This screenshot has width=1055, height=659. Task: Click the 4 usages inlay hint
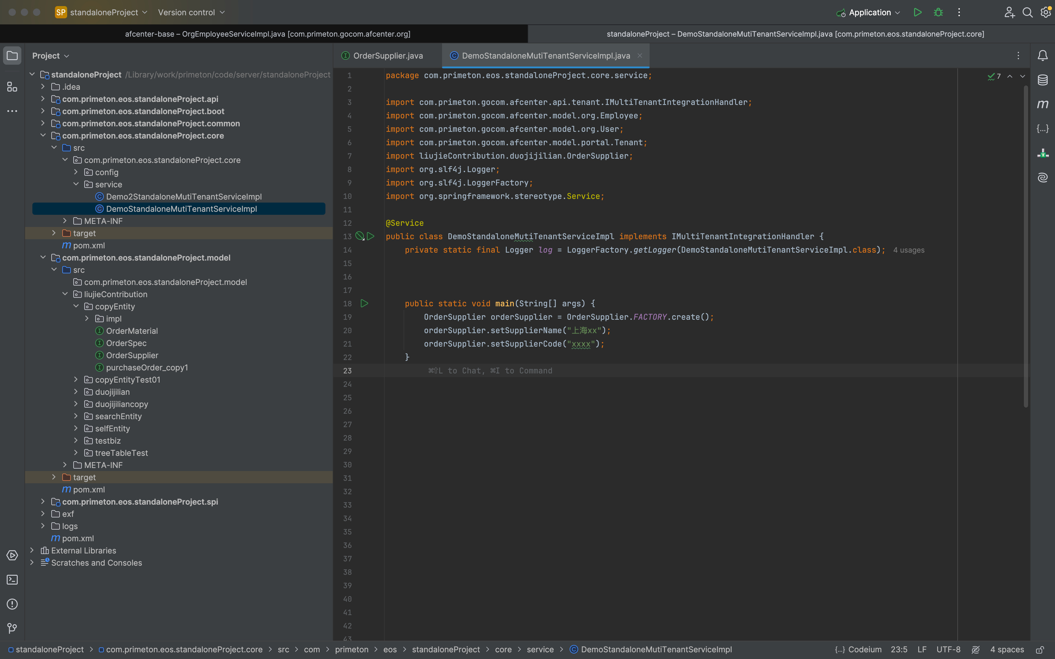(x=908, y=250)
